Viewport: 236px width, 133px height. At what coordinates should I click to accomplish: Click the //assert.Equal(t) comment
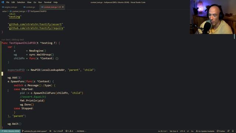click(x=33, y=97)
